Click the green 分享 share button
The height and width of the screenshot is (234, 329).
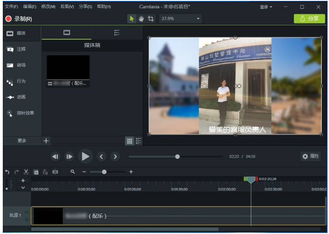(x=309, y=19)
